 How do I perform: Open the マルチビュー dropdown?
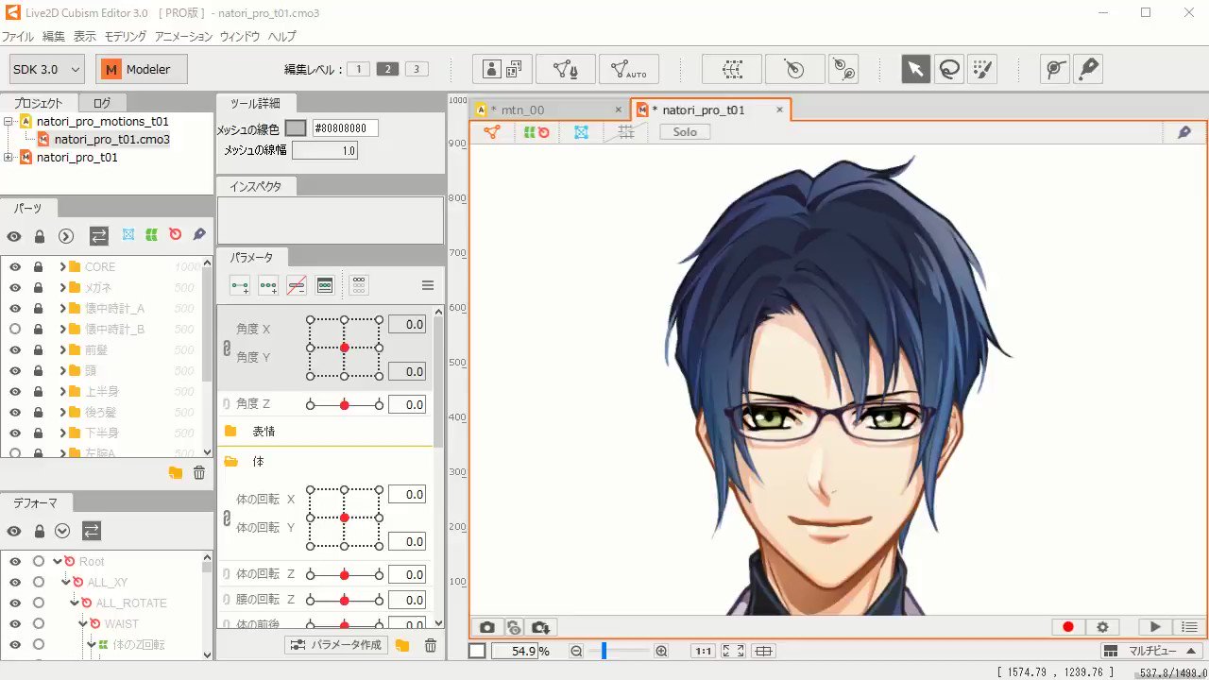click(1151, 652)
